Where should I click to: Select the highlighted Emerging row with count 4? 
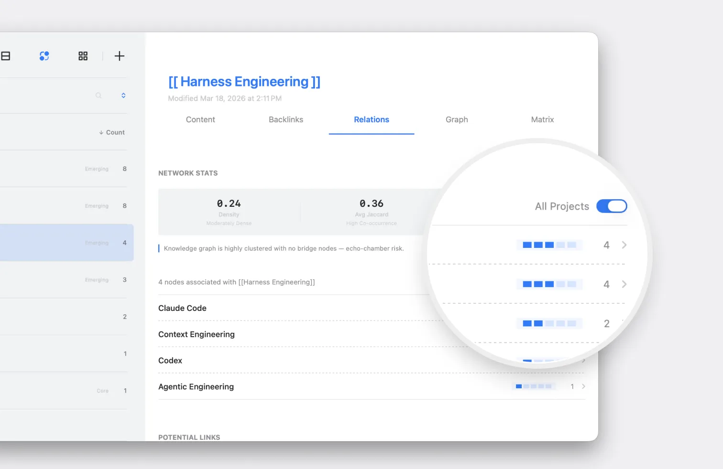66,243
